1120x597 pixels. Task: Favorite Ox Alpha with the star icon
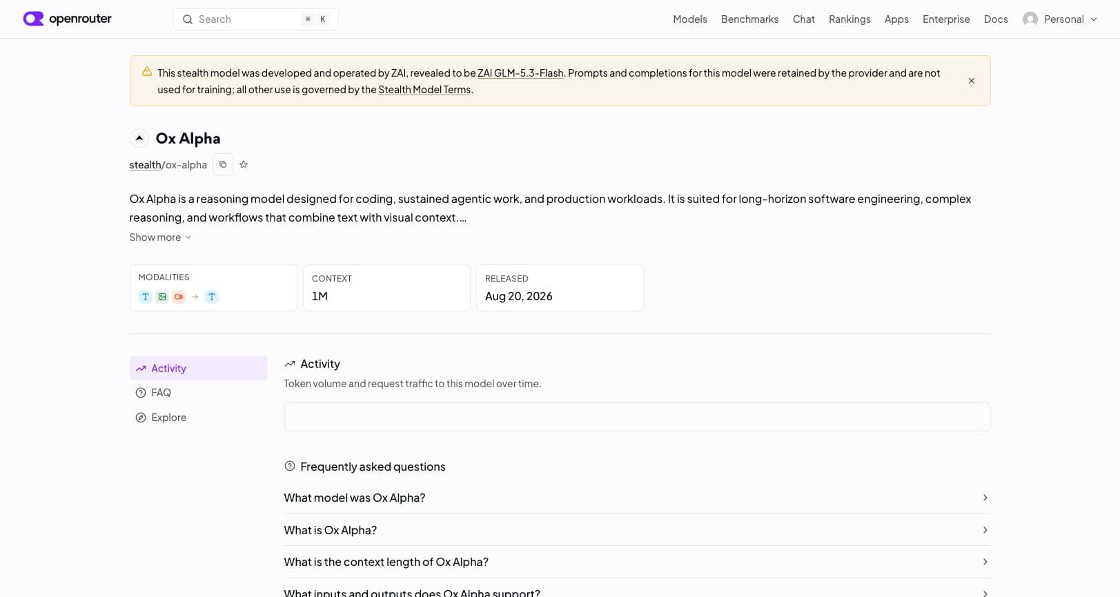[244, 164]
